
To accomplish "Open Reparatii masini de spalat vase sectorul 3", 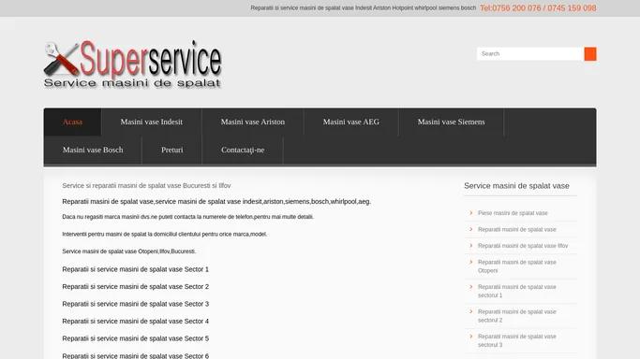I will pyautogui.click(x=516, y=340).
